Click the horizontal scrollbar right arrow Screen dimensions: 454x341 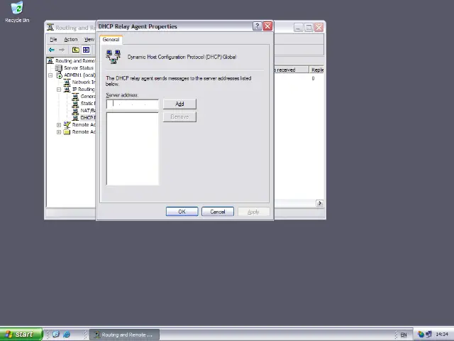320,203
